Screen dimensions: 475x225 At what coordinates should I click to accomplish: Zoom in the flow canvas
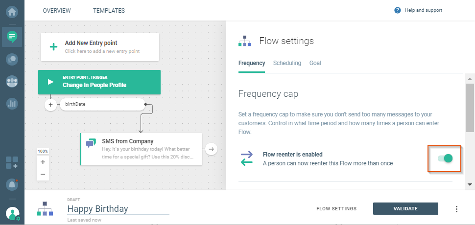43,162
